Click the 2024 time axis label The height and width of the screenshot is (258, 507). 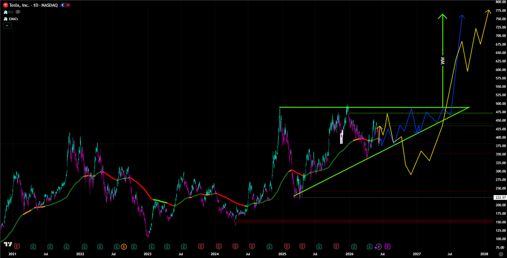coord(215,254)
